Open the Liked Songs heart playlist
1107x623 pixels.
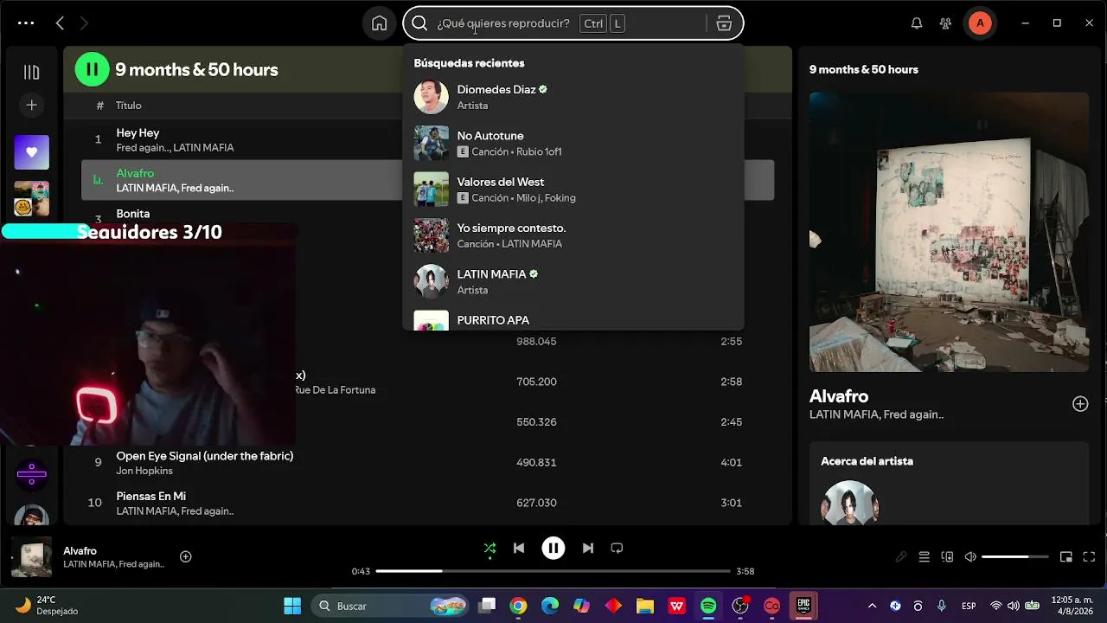point(31,152)
